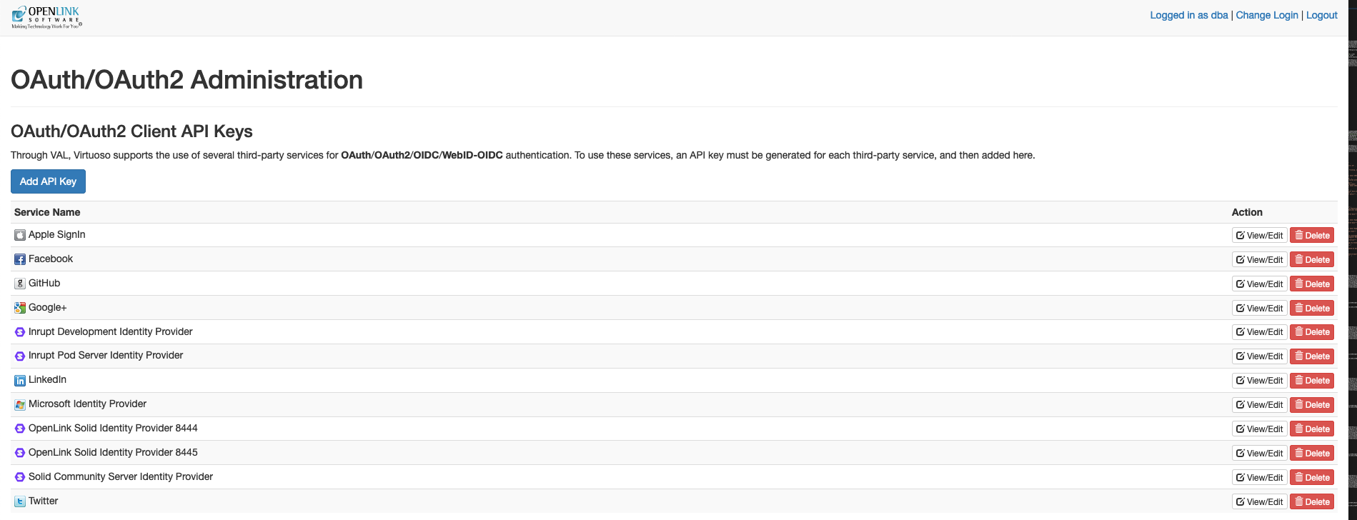1357x520 pixels.
Task: View/Edit the OpenLink Solid 8444 key
Action: (x=1259, y=429)
